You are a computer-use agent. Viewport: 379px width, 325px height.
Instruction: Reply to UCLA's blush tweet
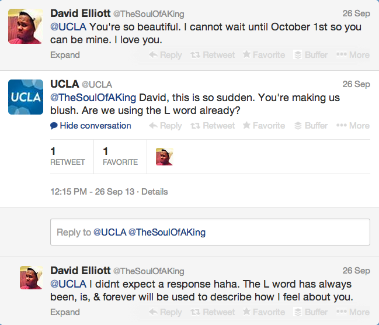point(165,126)
